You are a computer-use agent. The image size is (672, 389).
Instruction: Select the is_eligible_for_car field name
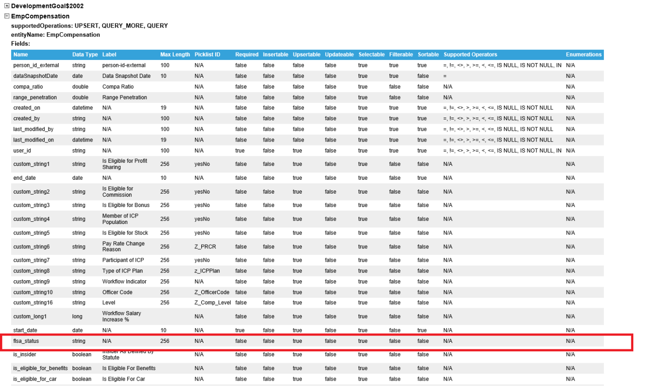point(35,379)
